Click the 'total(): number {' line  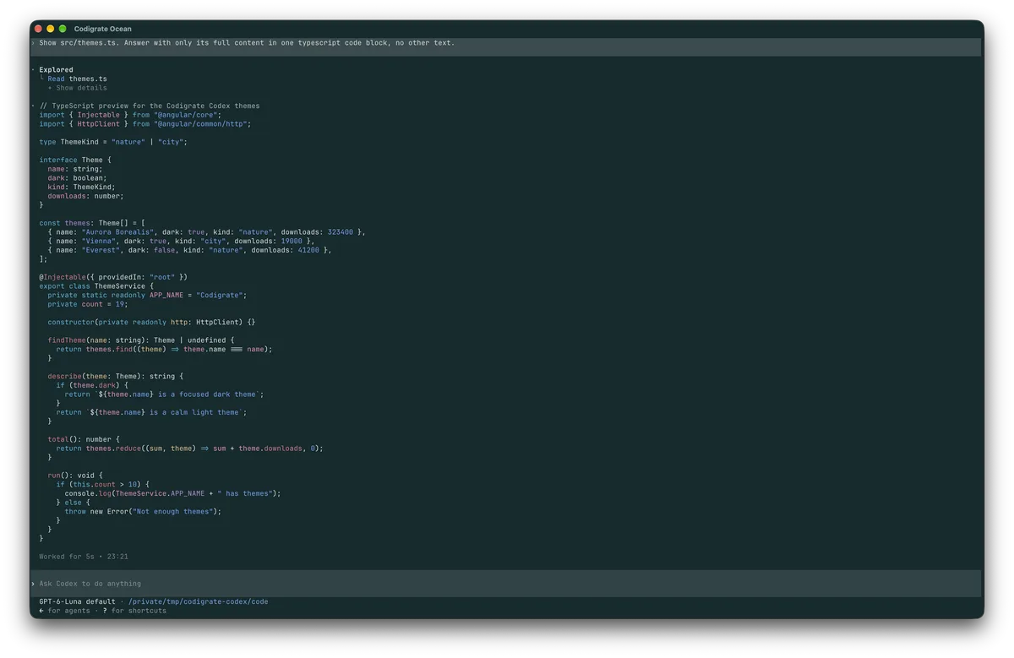pyautogui.click(x=84, y=439)
